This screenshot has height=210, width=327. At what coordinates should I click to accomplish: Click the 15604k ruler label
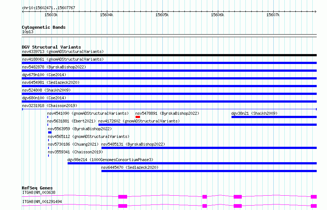(x=107, y=15)
